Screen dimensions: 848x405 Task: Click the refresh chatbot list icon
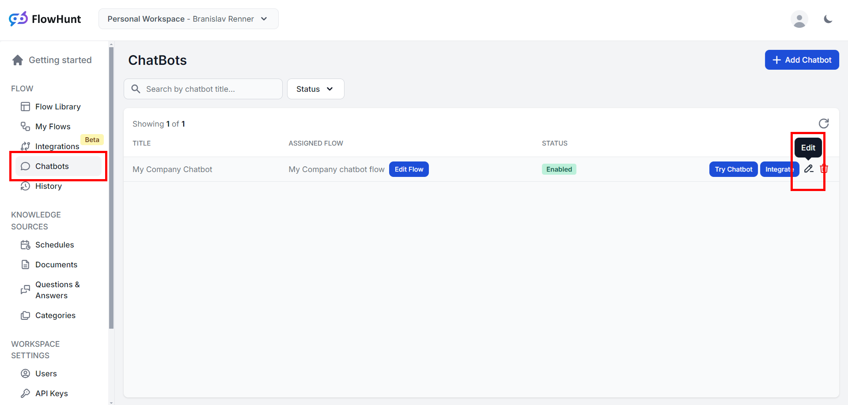point(824,124)
